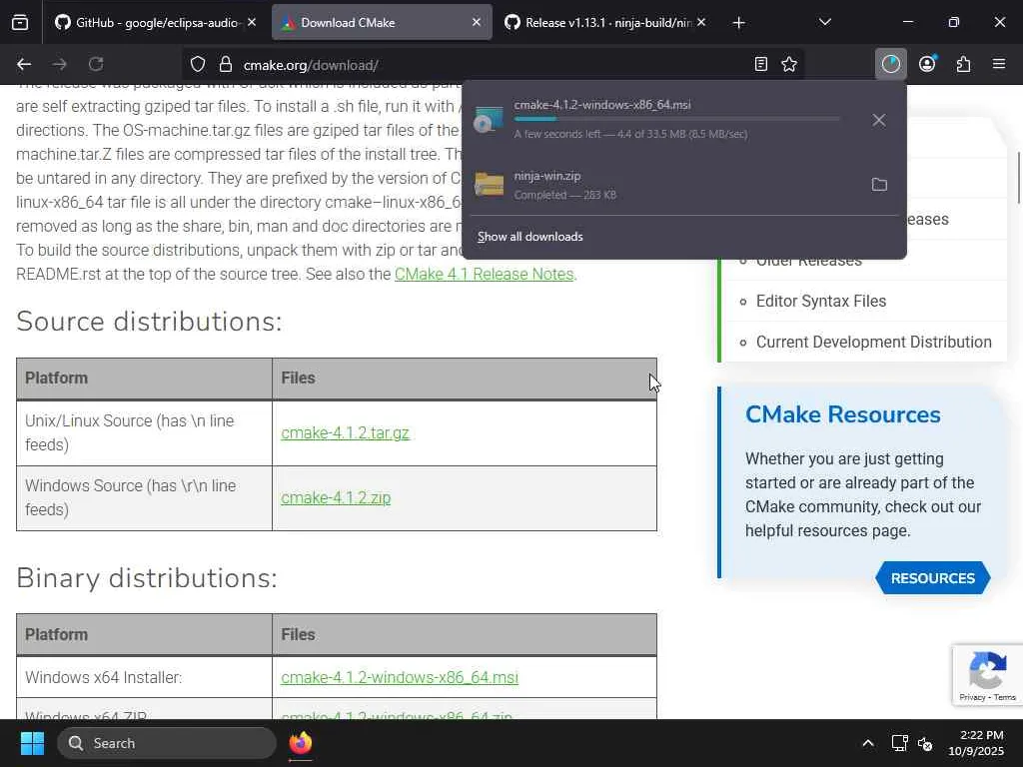This screenshot has height=767, width=1023.
Task: Open Current Development Distribution sidebar link
Action: coord(873,342)
